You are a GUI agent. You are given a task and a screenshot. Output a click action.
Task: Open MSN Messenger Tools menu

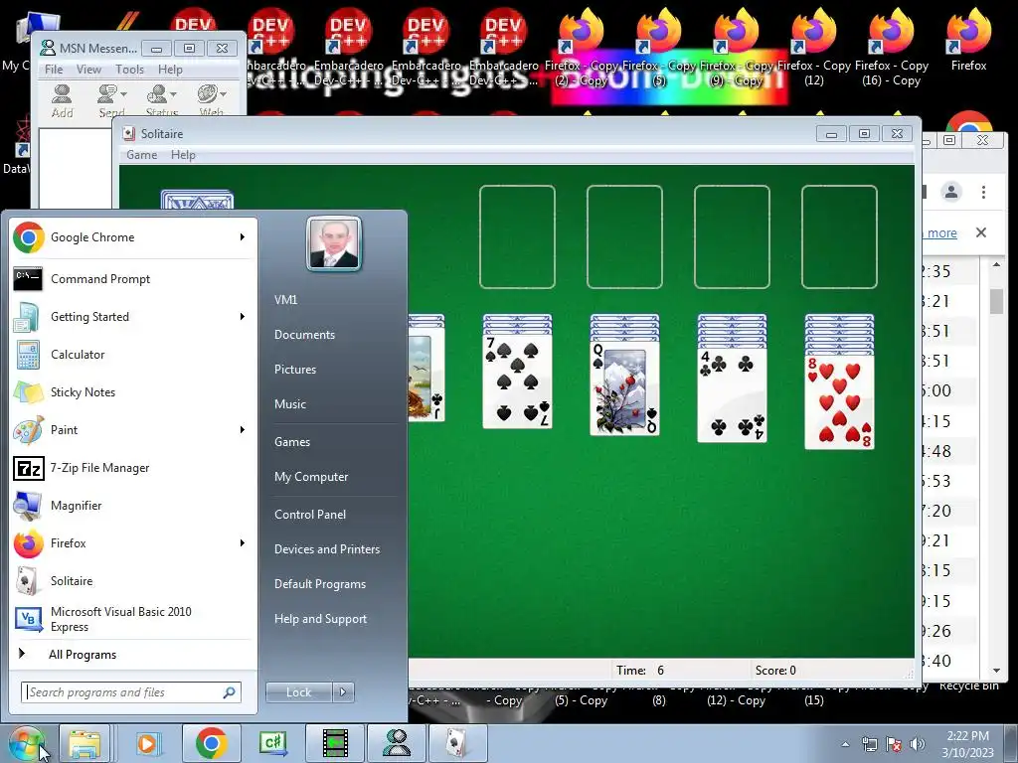pos(129,70)
